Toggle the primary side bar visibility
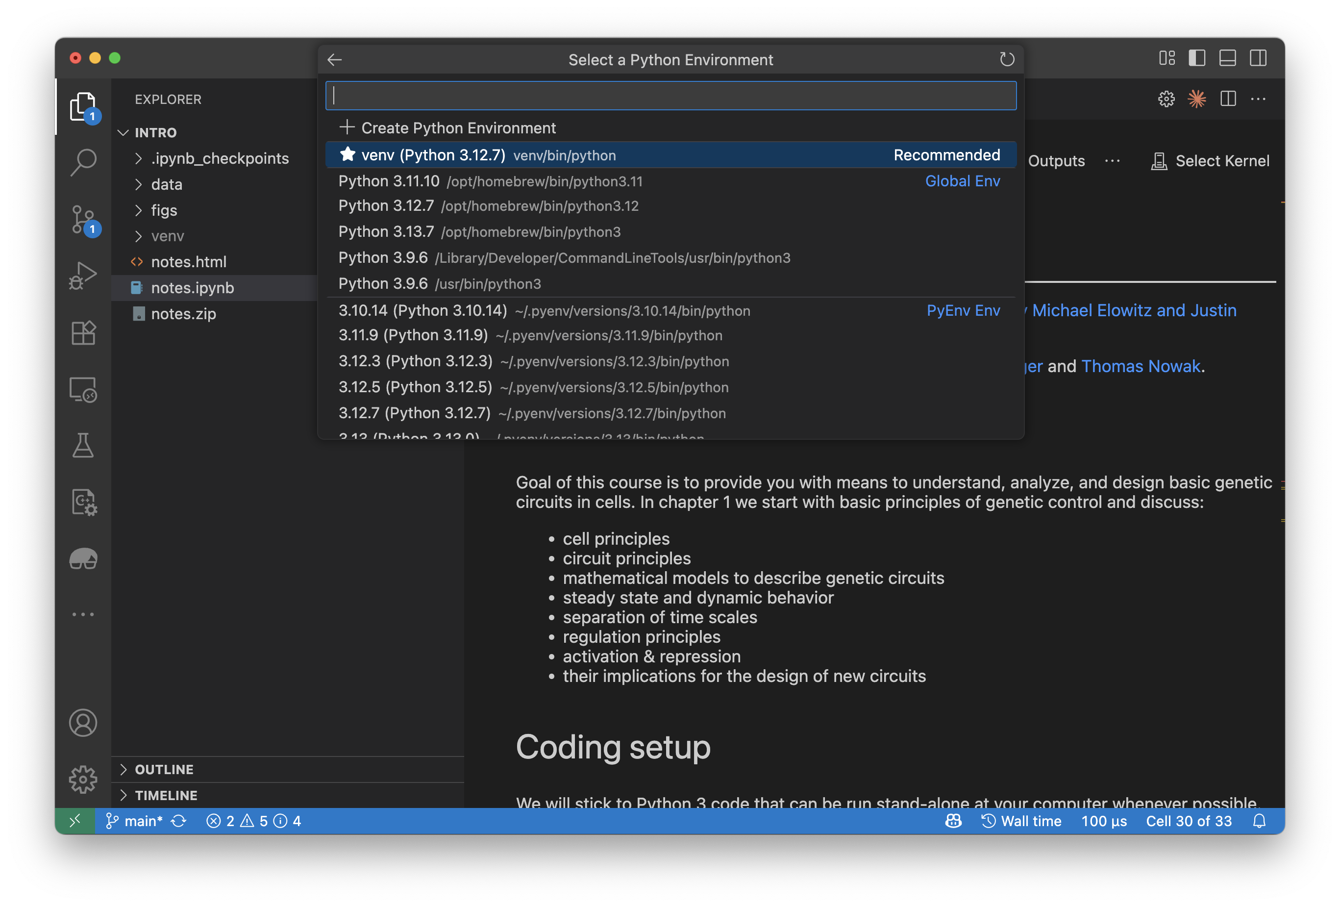Viewport: 1340px width, 907px height. 1197,58
